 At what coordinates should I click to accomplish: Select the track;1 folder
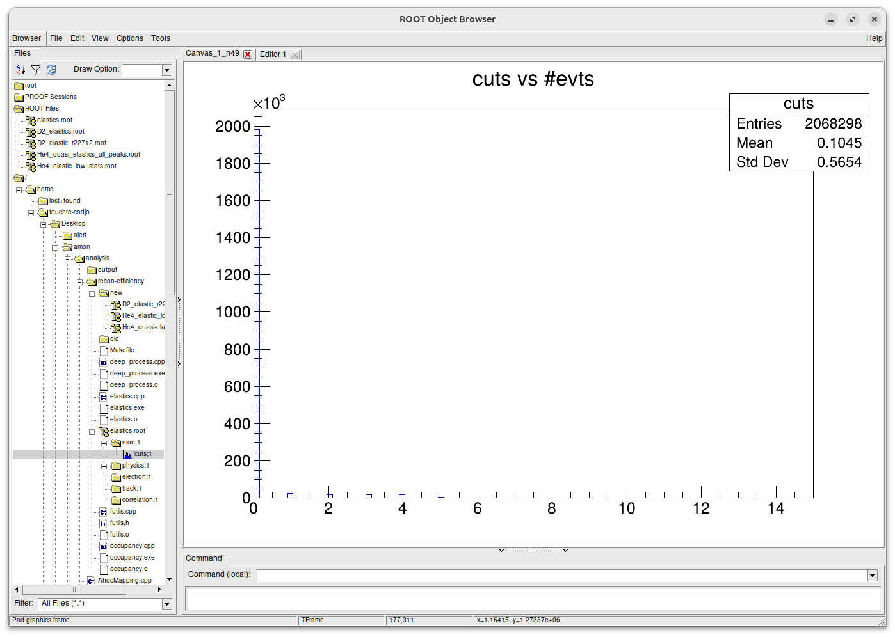click(x=126, y=489)
